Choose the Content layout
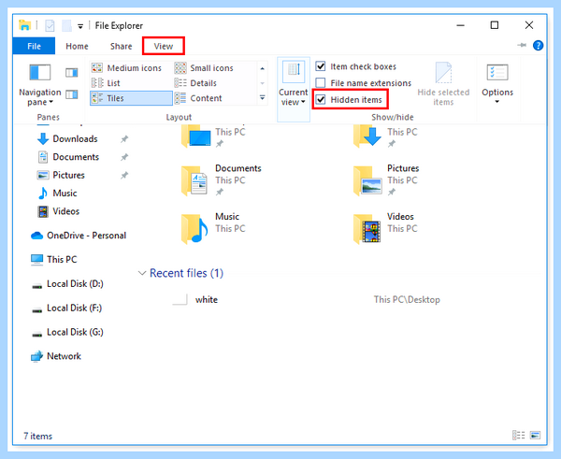561x459 pixels. coord(198,98)
